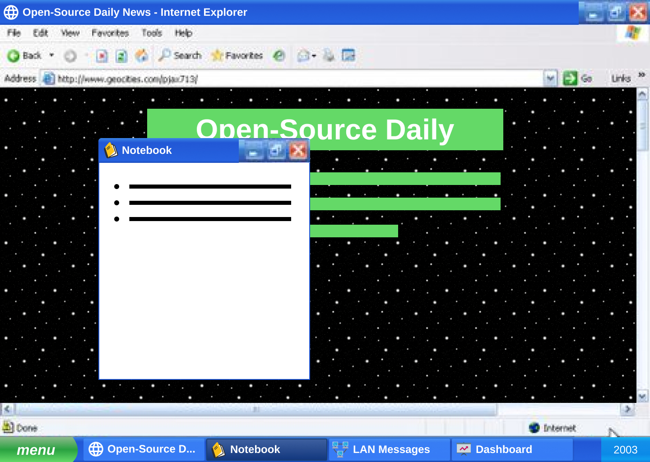Expand the Mail dropdown arrow
The height and width of the screenshot is (462, 650).
click(x=314, y=56)
